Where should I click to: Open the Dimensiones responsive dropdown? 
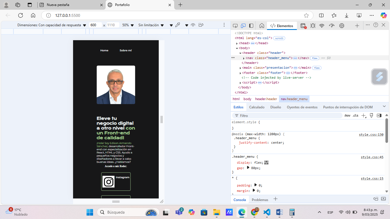pos(52,25)
